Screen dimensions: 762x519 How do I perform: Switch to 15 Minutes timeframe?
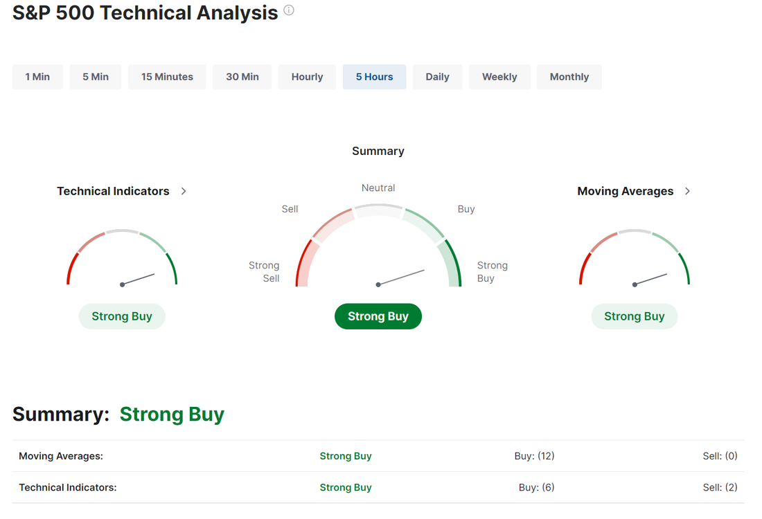167,77
